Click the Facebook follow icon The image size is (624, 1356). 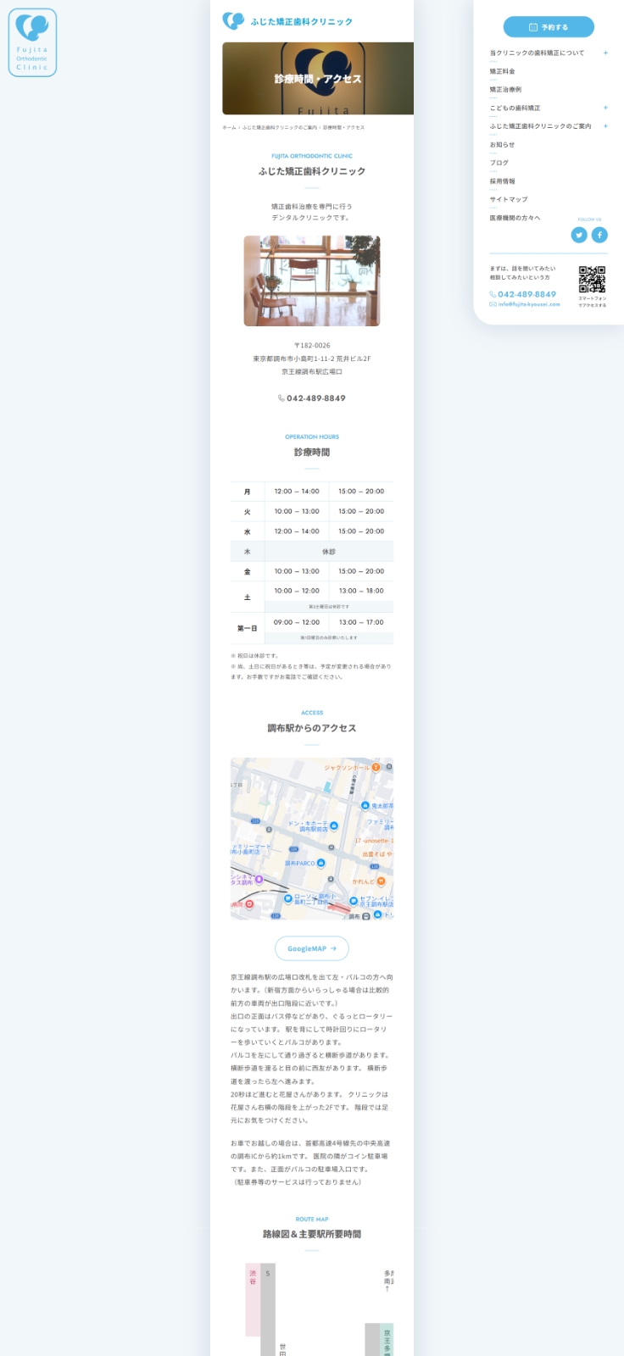pos(599,235)
